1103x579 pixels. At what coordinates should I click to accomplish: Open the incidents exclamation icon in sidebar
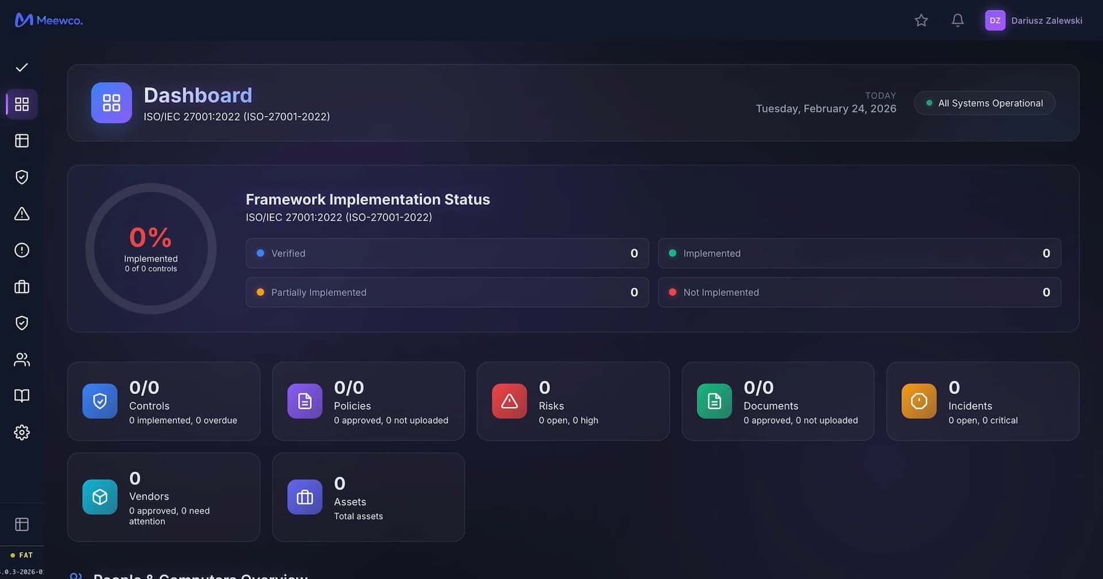point(22,250)
